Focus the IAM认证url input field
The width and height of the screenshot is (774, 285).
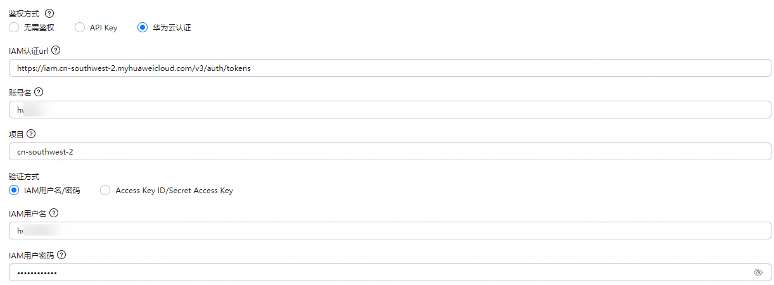[390, 68]
